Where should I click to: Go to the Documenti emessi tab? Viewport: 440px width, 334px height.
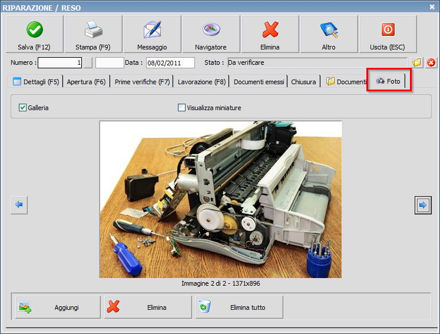[259, 82]
